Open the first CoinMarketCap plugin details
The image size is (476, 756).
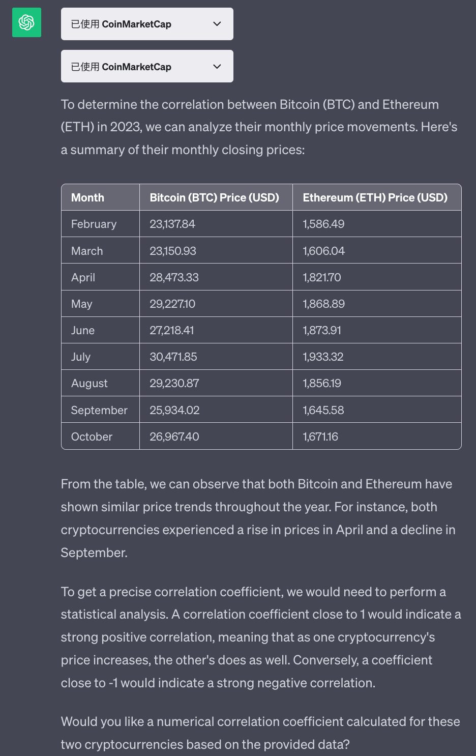[x=147, y=23]
